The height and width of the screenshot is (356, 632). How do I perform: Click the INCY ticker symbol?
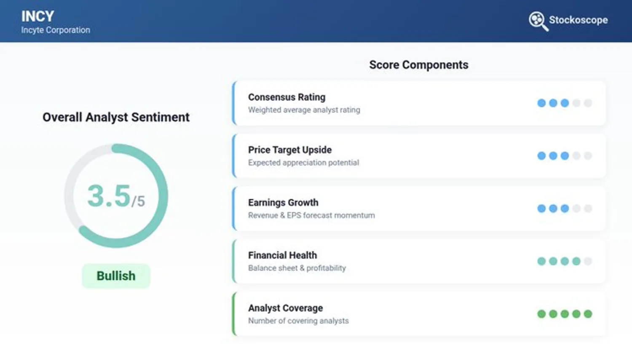coord(38,16)
